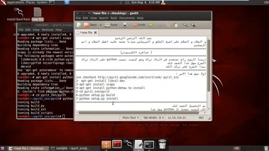Open the System menu in top panel
The height and width of the screenshot is (151, 269).
tap(42, 3)
